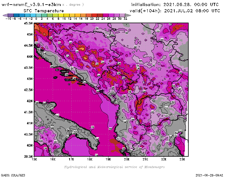Pick the dark blue legend swatch between -8 and -6
229x177 pixels.
(x=16, y=15)
